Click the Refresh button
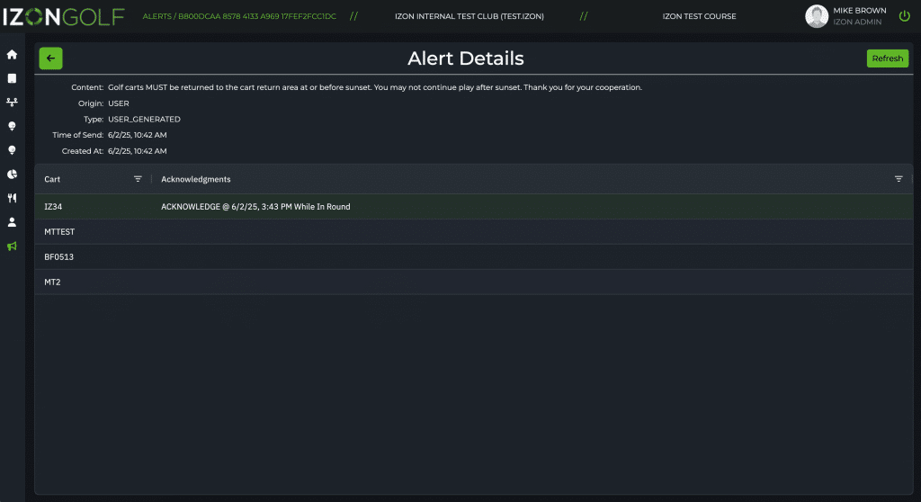Image resolution: width=921 pixels, height=502 pixels. coord(887,58)
